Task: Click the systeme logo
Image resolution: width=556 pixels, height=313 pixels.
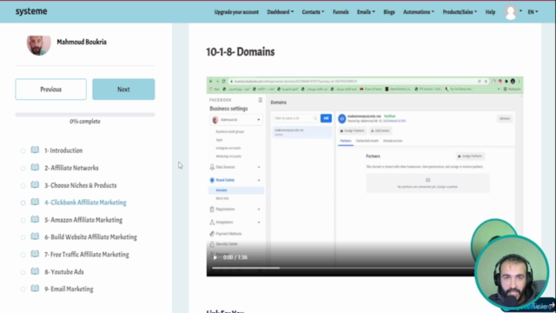Action: pos(31,11)
